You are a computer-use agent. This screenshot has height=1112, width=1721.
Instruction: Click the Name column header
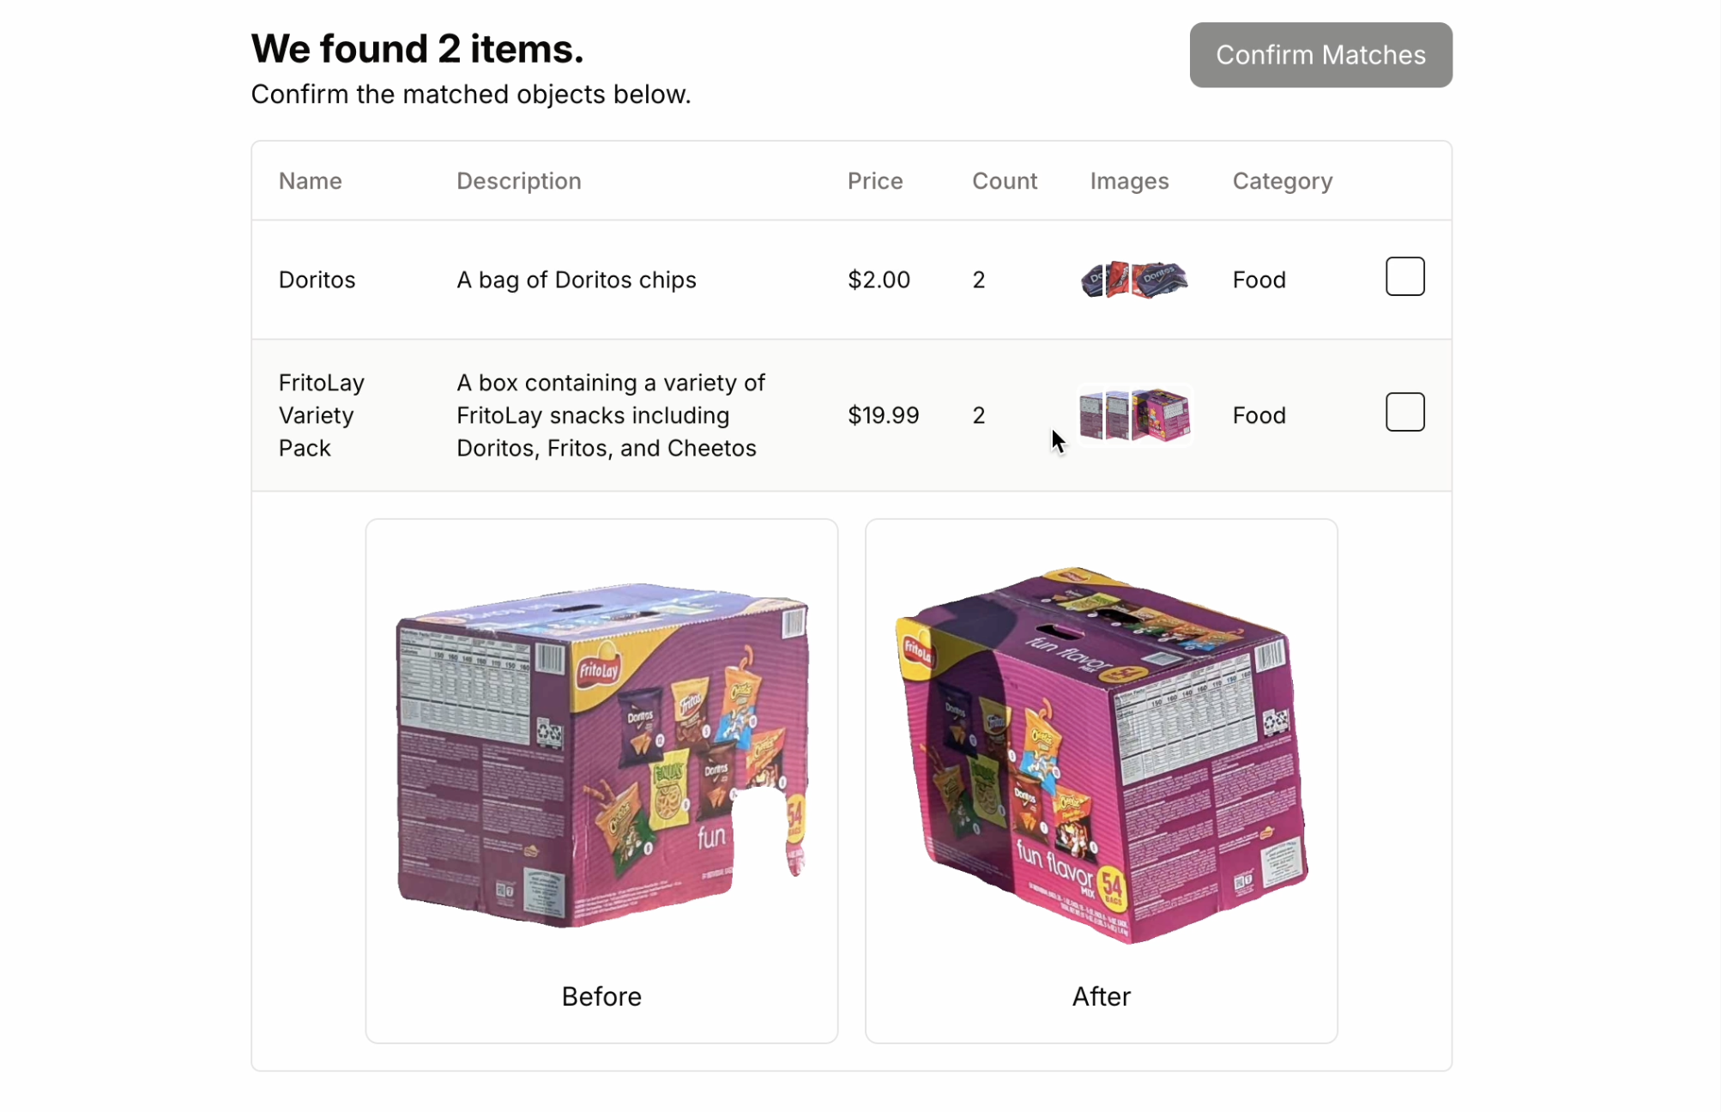[311, 181]
